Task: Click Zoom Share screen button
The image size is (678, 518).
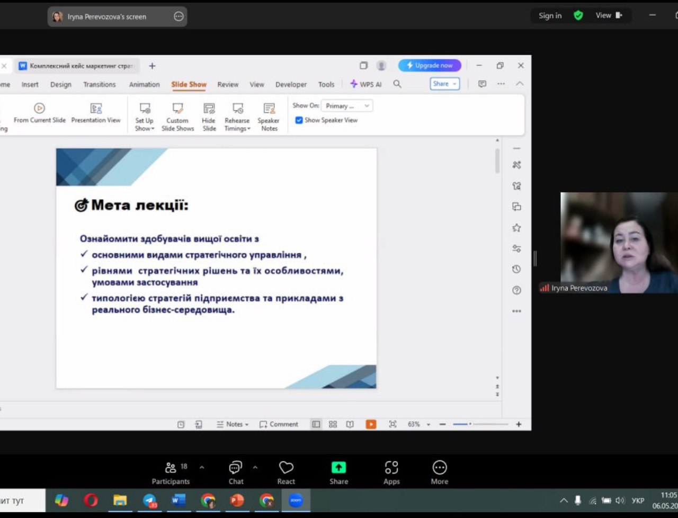Action: coord(338,472)
